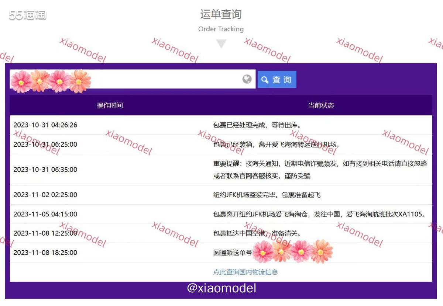The height and width of the screenshot is (306, 443).
Task: Click the gray downward triangle under Order Tracking
Action: 221,44
